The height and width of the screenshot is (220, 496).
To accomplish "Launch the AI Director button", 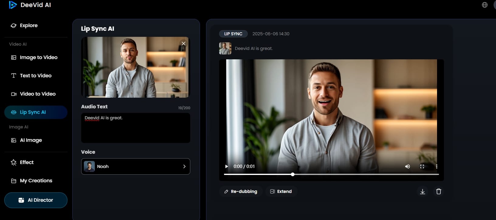I will 36,200.
